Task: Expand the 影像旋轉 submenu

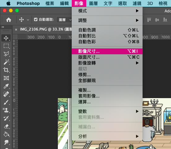Action: tap(107, 63)
